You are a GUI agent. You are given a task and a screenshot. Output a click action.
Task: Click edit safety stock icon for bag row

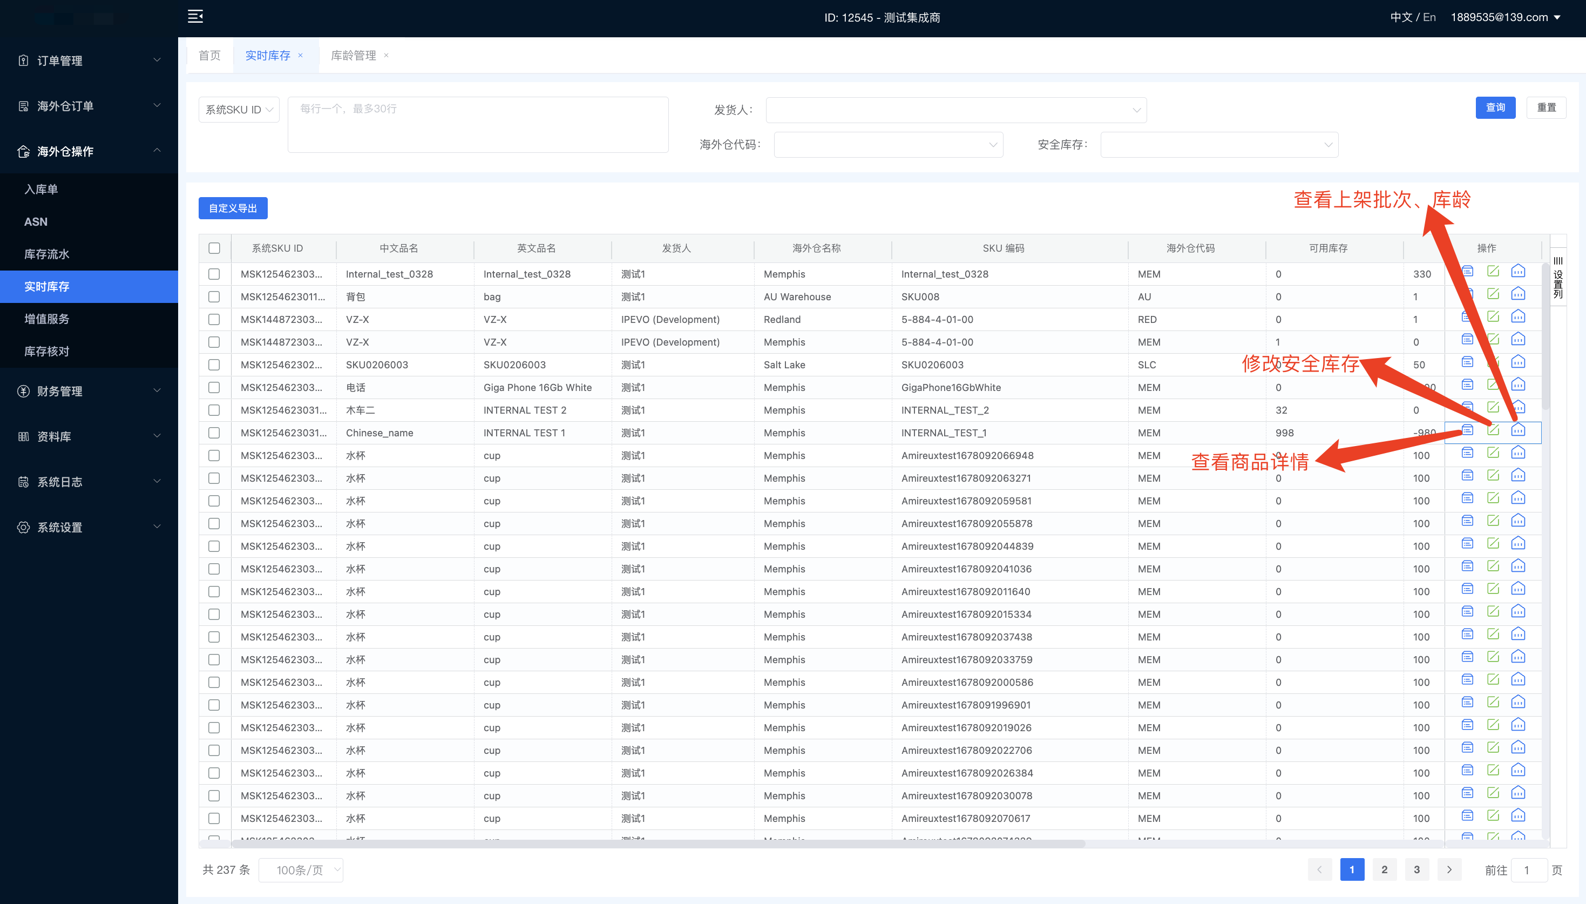click(1493, 294)
